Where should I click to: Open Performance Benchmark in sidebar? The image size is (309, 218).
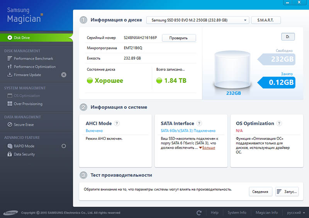[33, 59]
